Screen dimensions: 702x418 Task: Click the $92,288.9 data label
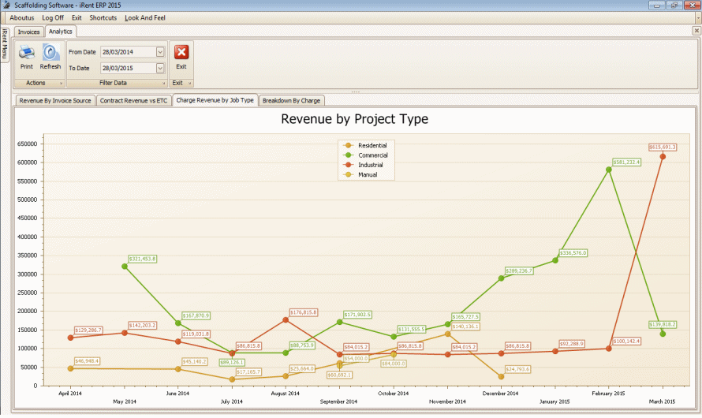point(572,344)
